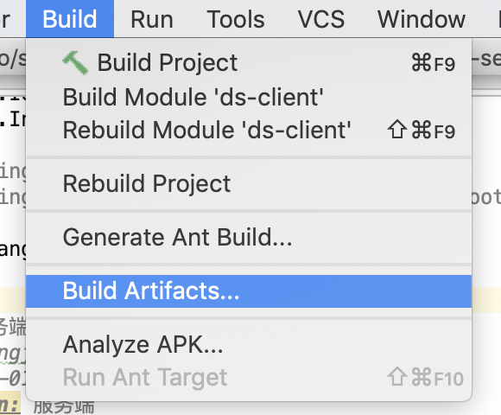Image resolution: width=501 pixels, height=415 pixels.
Task: Select the highlighted Build Artifacts... item
Action: [249, 291]
